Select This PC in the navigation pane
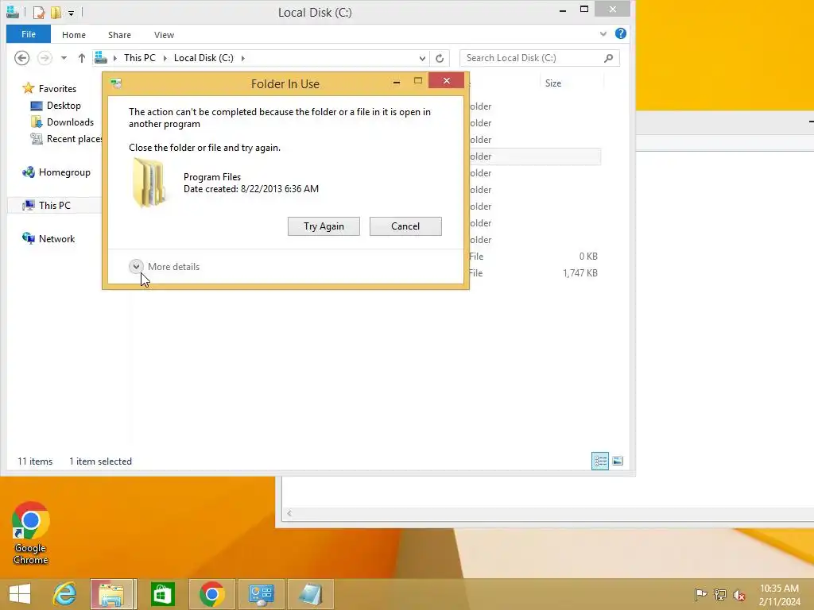This screenshot has width=814, height=610. (x=54, y=206)
